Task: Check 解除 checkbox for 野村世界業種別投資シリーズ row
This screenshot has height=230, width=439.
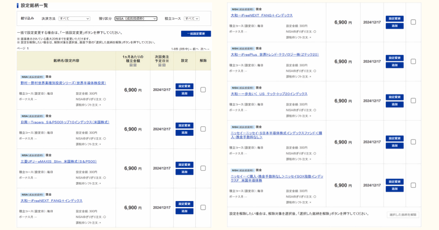Action: click(203, 89)
